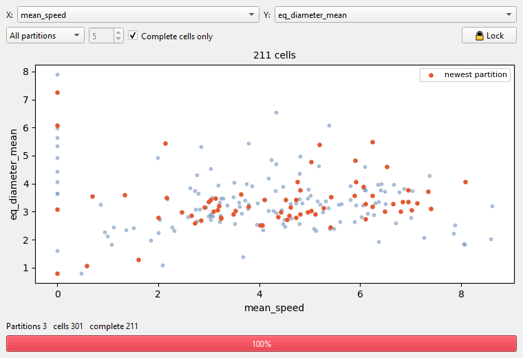The width and height of the screenshot is (523, 358).
Task: Click the orange legend marker dot
Action: tap(431, 76)
